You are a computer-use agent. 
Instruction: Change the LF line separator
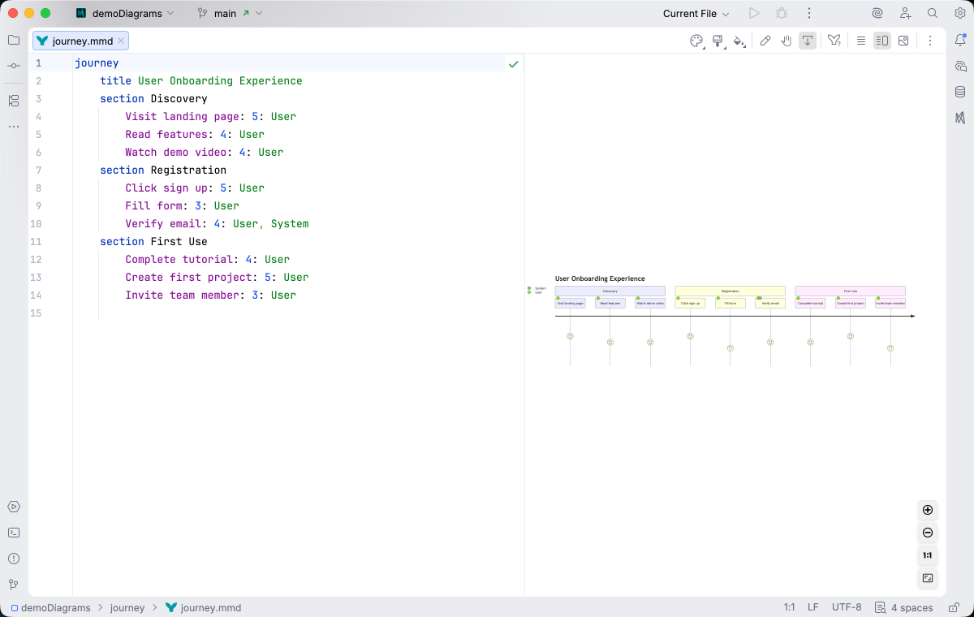coord(813,607)
